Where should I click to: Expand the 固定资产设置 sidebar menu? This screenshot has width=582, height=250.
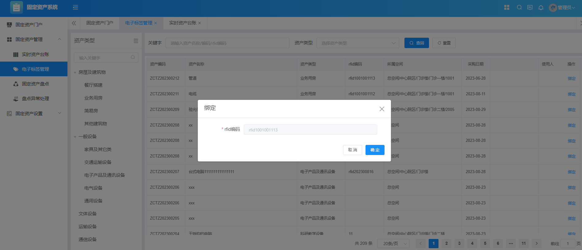59,113
